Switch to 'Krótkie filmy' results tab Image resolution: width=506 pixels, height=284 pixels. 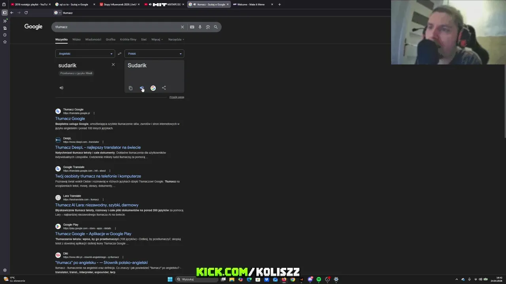(x=128, y=39)
